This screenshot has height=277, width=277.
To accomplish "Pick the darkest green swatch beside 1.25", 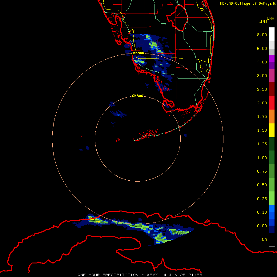I will point(272,144).
